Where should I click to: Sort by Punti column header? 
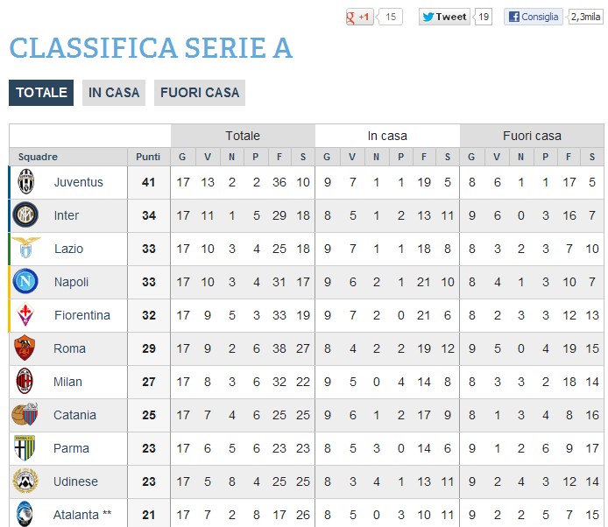[x=148, y=157]
